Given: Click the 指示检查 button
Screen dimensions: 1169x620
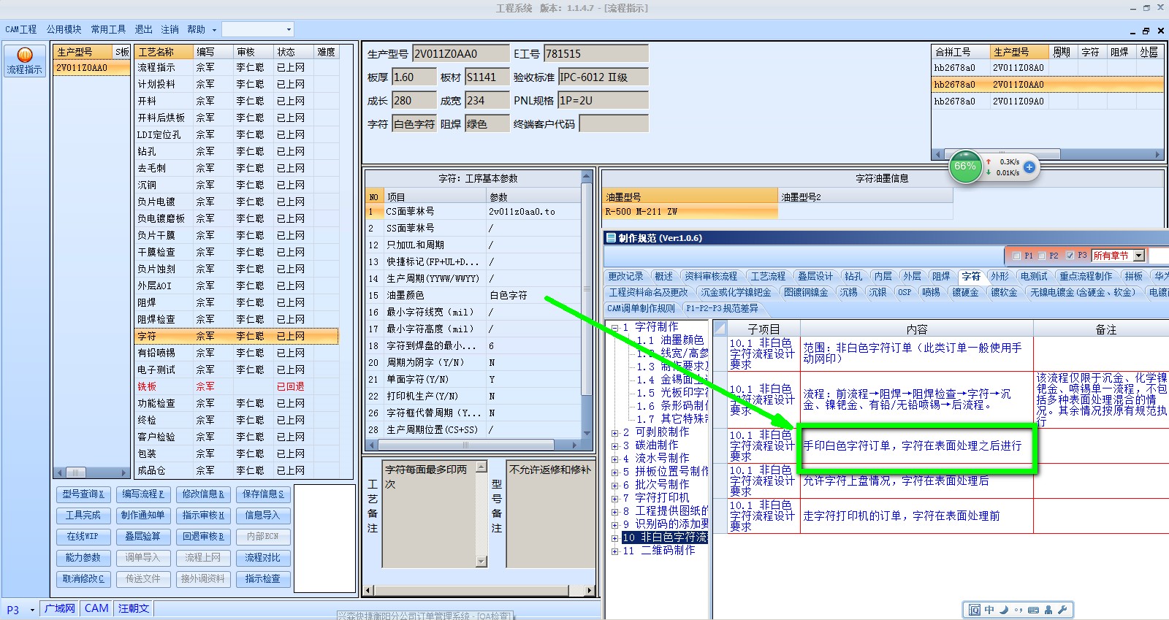Looking at the screenshot, I should 263,579.
